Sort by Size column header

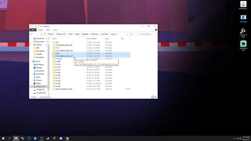[122, 39]
